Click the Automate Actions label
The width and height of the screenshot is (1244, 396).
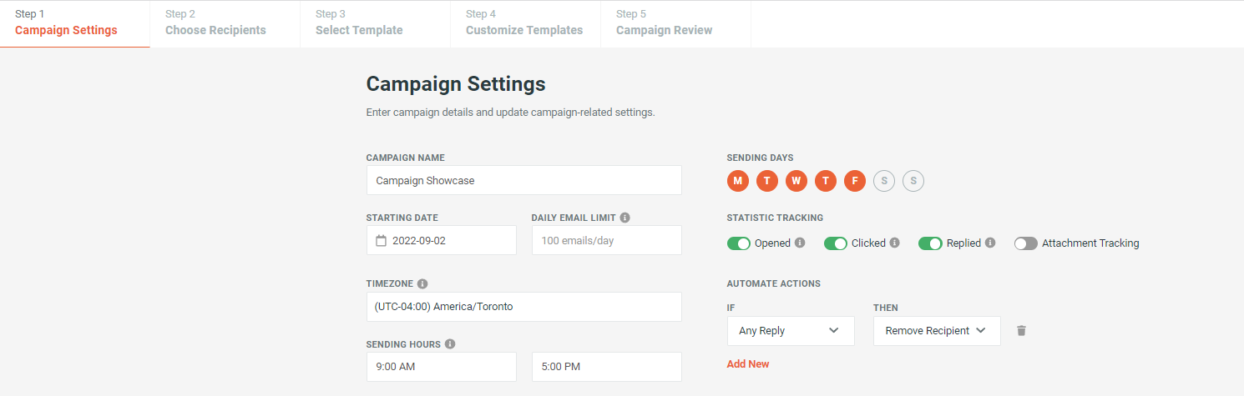tap(774, 283)
